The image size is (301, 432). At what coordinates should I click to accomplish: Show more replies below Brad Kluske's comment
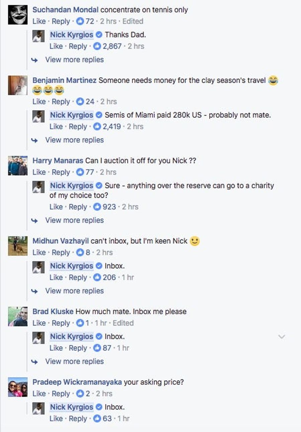coord(74,361)
